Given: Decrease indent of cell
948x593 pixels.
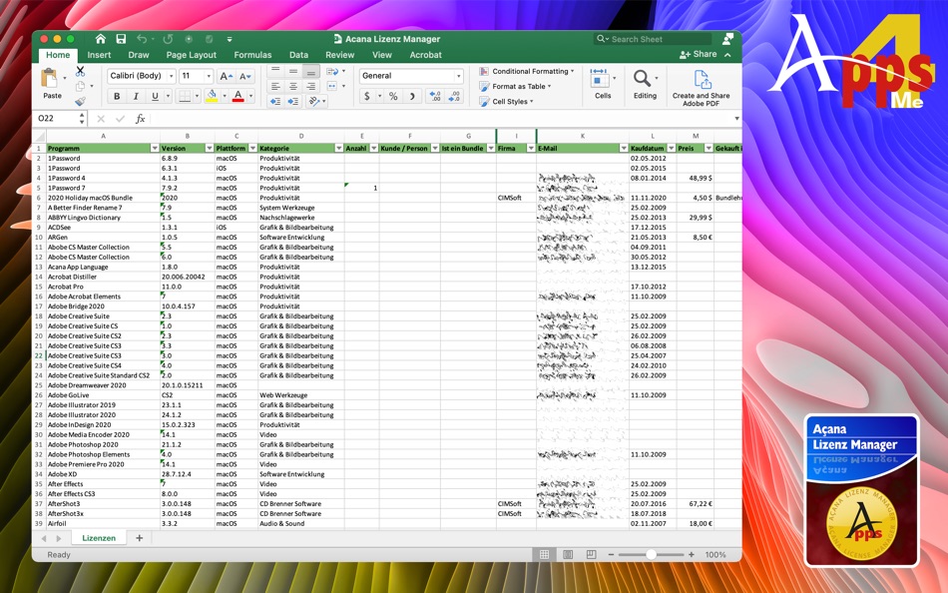Looking at the screenshot, I should [275, 102].
